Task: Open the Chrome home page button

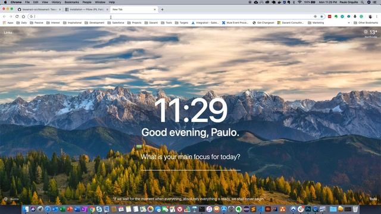Action: 23,17
